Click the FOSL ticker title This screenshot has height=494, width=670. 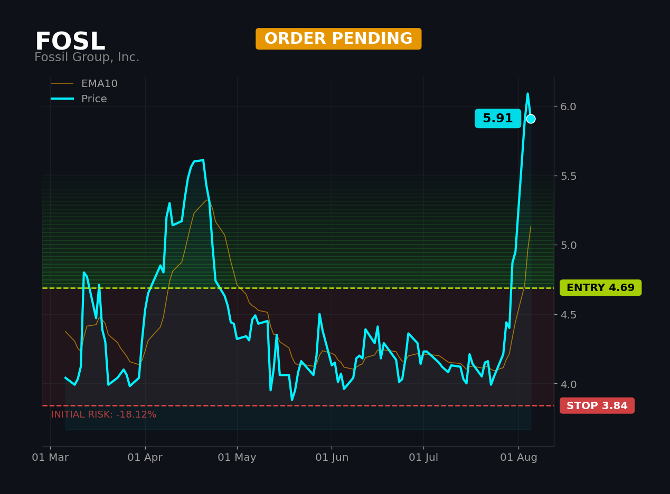(70, 42)
